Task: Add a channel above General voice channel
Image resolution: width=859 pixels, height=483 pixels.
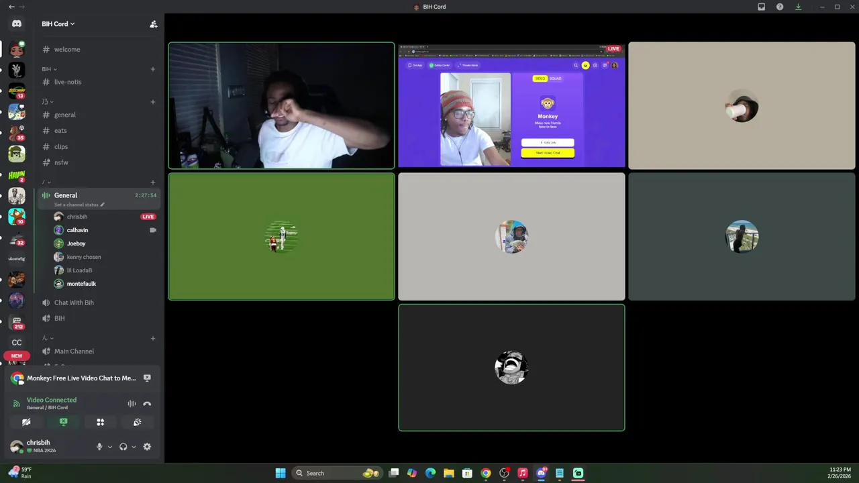Action: [x=153, y=182]
